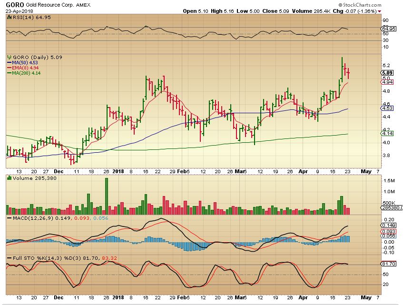Click the RSI(14) 64.95 legend text
The width and height of the screenshot is (403, 305).
tap(31, 18)
